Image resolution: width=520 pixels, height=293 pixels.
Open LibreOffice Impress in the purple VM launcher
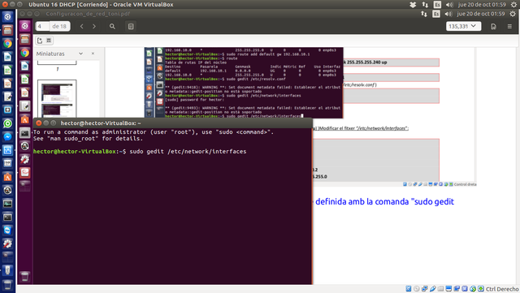pos(25,93)
